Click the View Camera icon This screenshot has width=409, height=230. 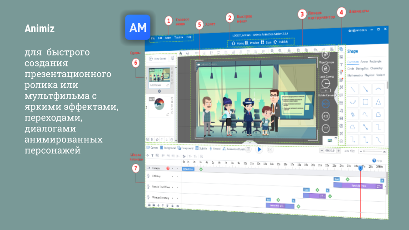325,55
